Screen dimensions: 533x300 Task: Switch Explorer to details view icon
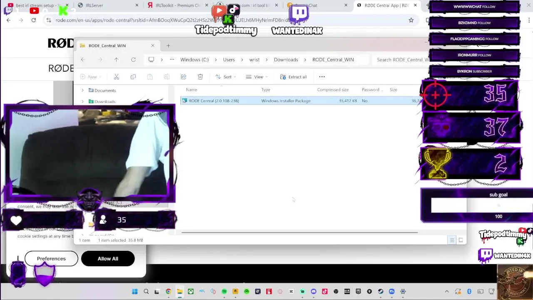coord(452,240)
